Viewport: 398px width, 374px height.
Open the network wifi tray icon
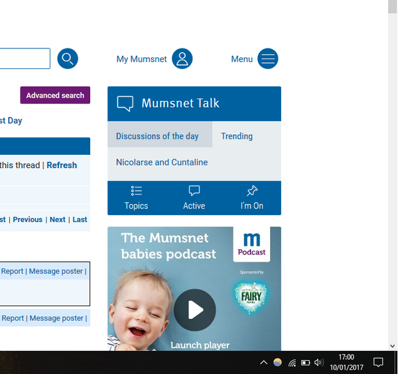click(x=292, y=363)
